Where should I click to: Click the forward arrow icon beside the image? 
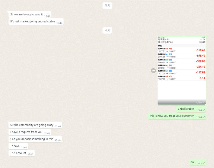coord(153,71)
